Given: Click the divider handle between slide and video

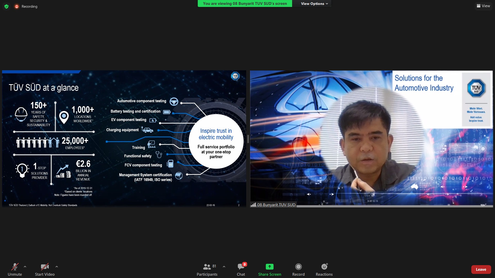Looking at the screenshot, I should (248, 139).
